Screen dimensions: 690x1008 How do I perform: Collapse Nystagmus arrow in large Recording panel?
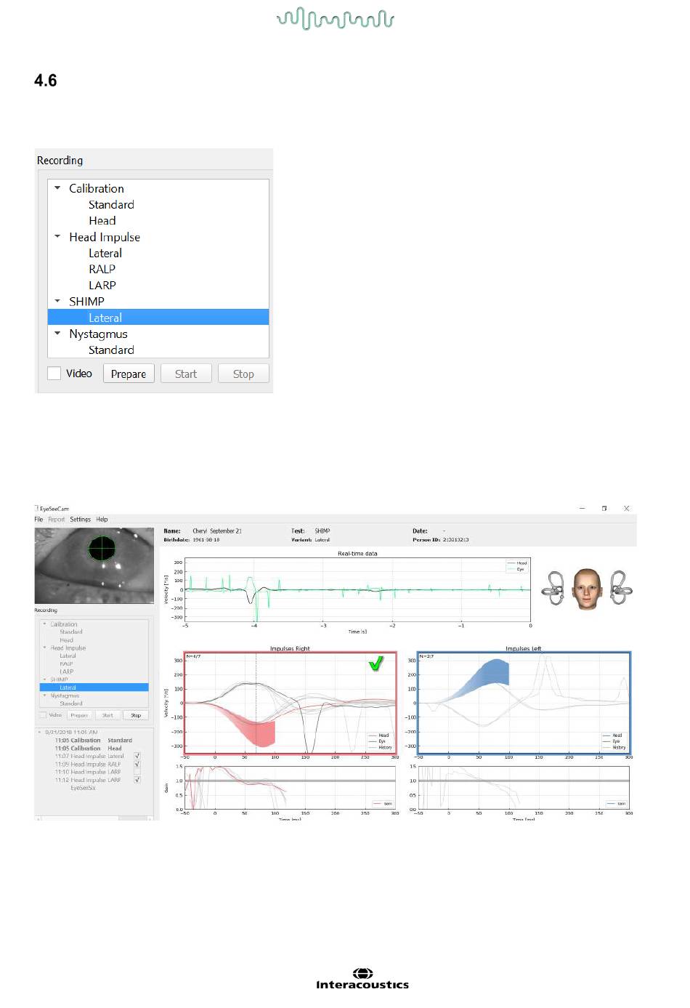[57, 333]
